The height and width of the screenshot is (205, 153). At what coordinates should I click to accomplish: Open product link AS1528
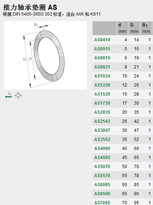click(102, 94)
